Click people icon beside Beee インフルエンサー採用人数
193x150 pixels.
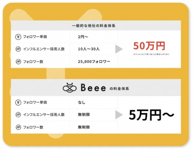pyautogui.click(x=18, y=115)
